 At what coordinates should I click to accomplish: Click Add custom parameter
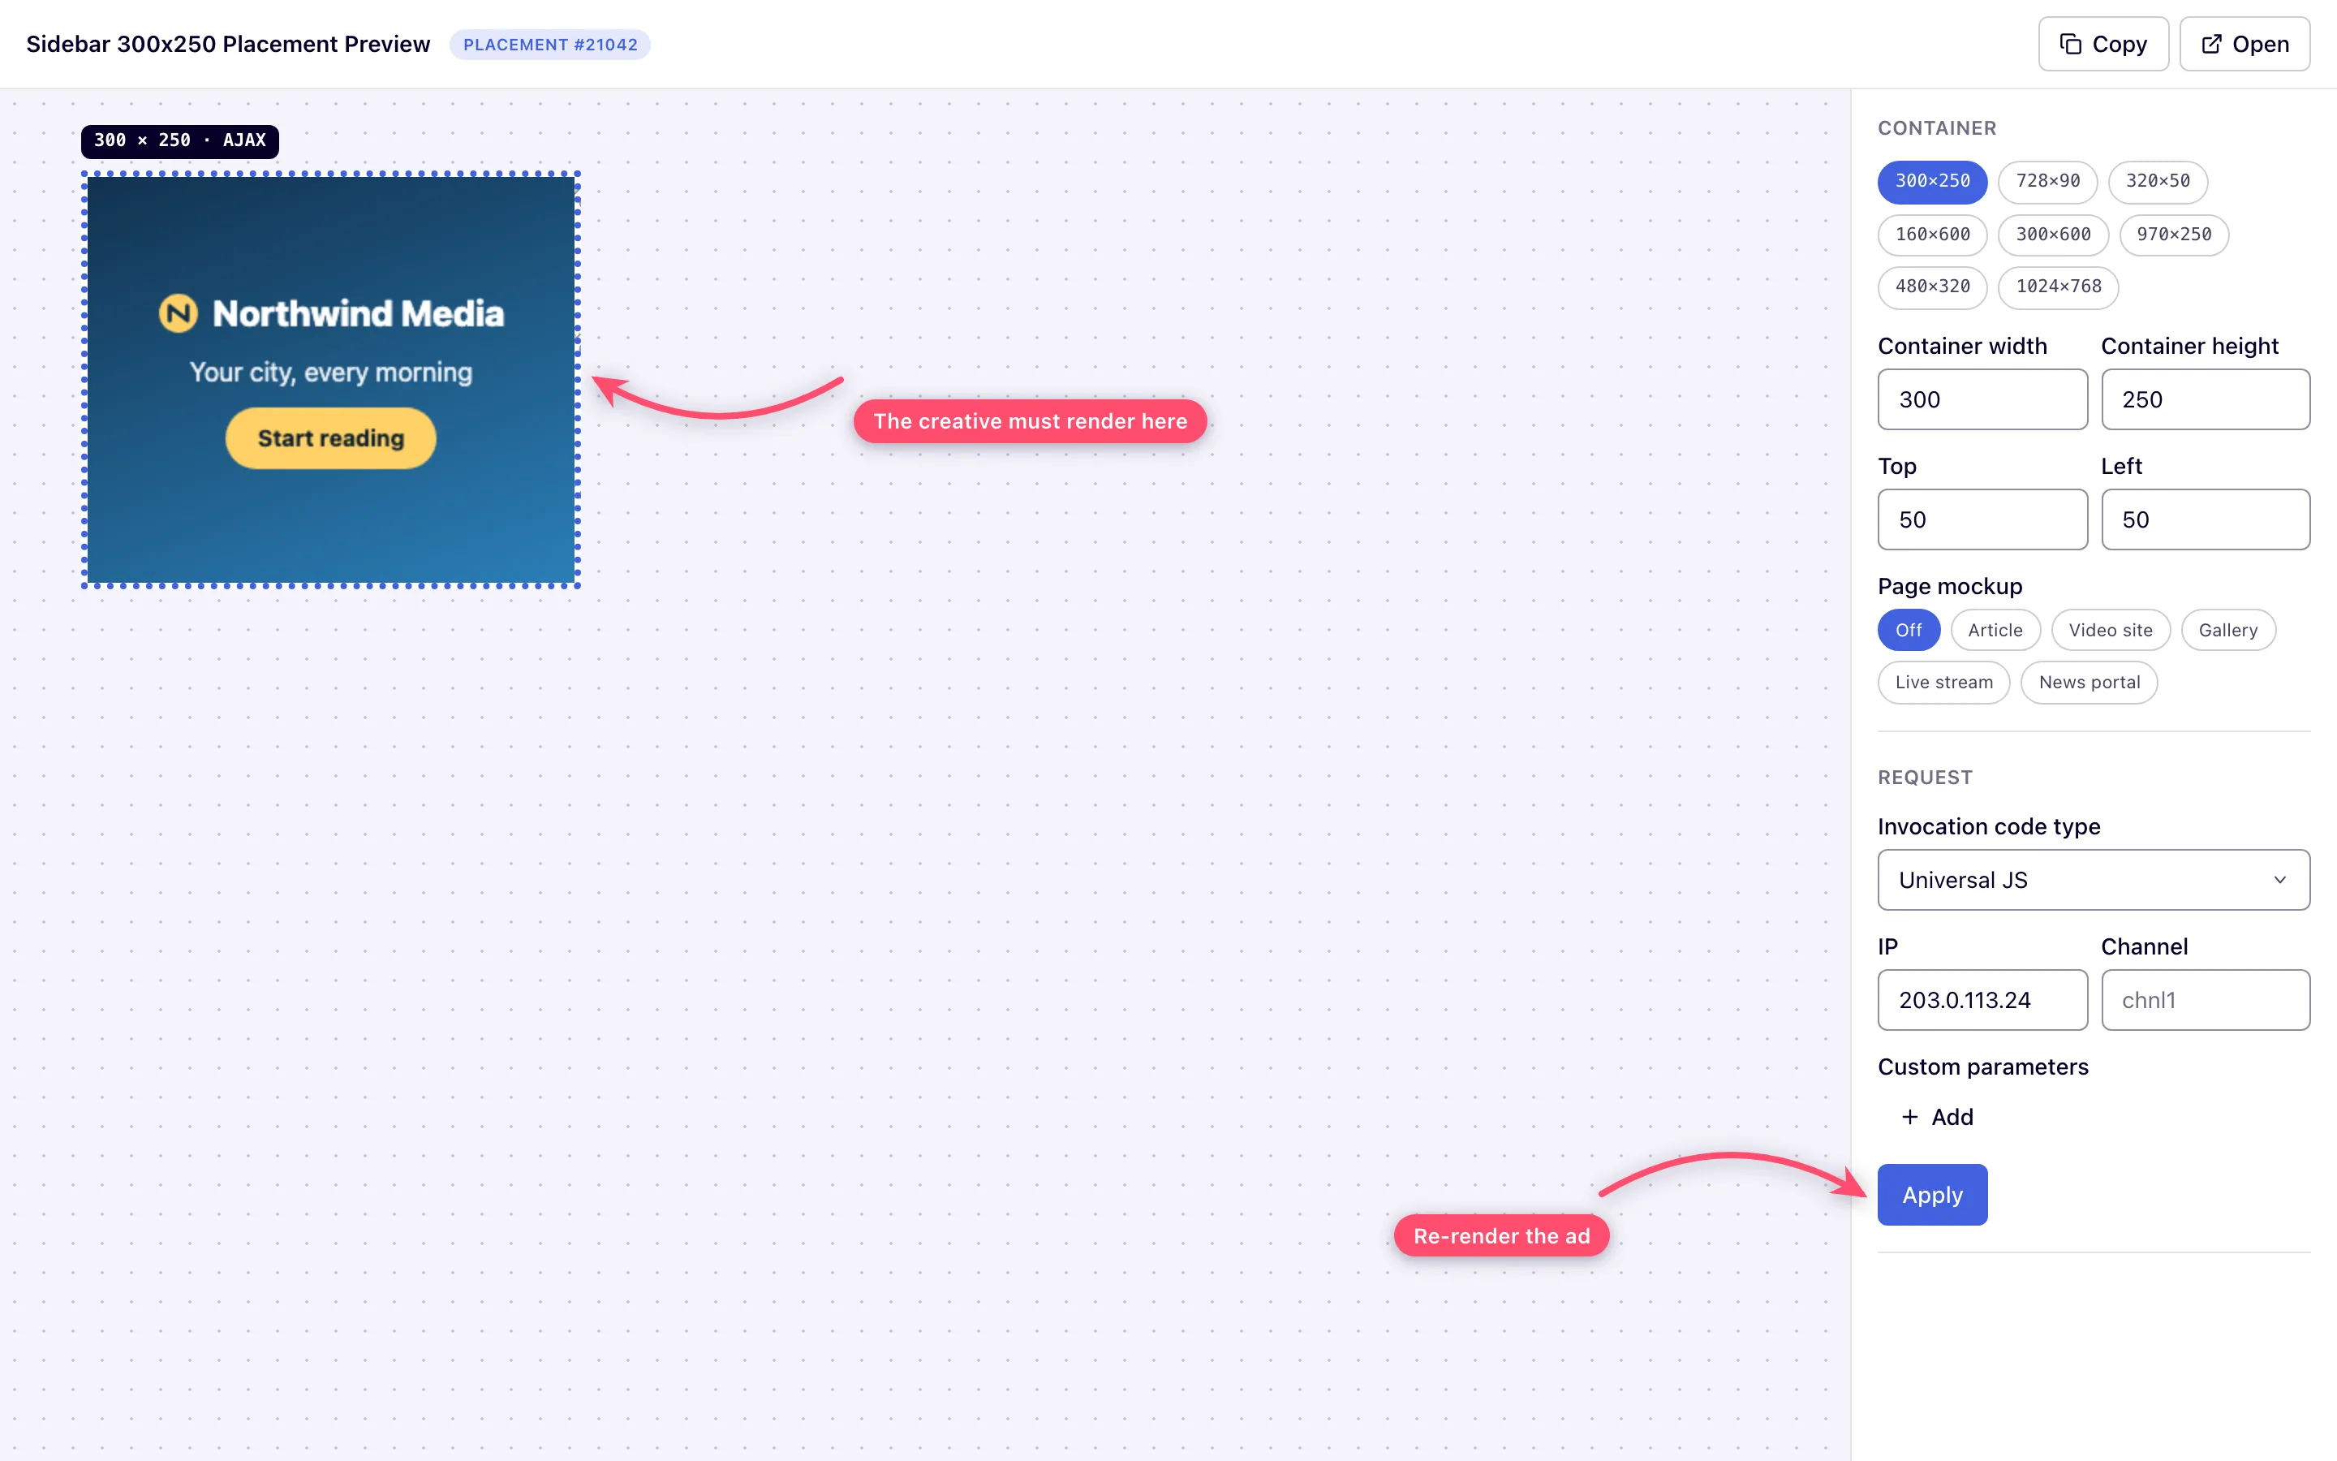coord(1937,1117)
